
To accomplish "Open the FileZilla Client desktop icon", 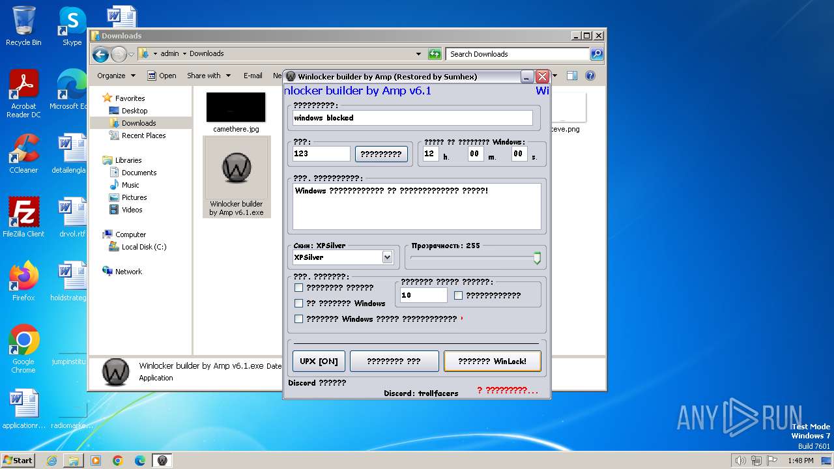I will 23,218.
